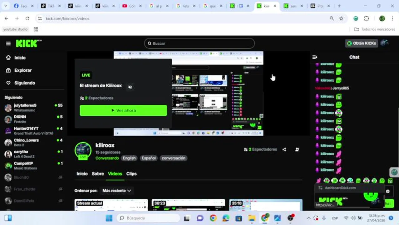
Task: Switch to the Videos tab
Action: (x=115, y=174)
